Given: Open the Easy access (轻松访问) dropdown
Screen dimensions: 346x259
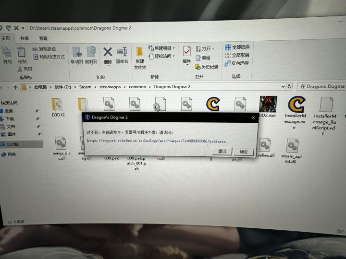Looking at the screenshot, I should [162, 56].
